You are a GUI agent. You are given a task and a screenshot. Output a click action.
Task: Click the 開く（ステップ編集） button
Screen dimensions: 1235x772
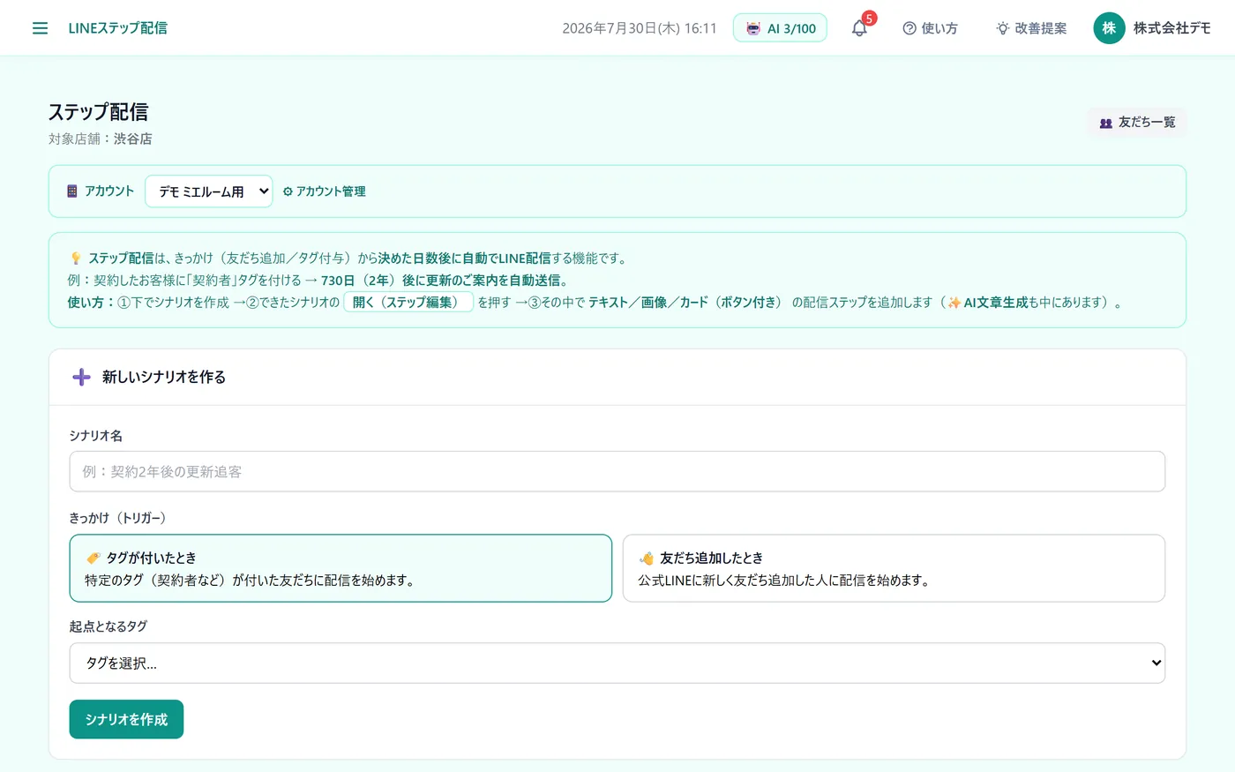(x=408, y=303)
